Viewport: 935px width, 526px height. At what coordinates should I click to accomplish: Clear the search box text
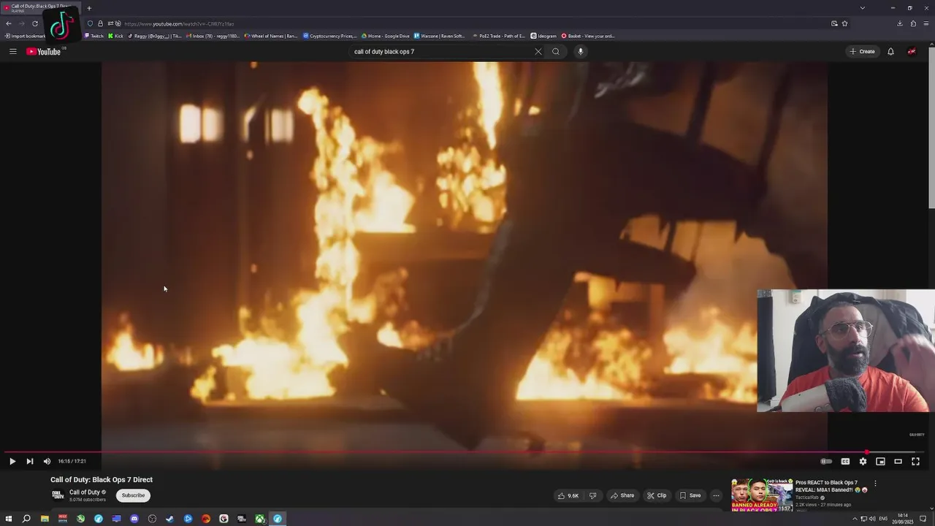click(x=538, y=51)
